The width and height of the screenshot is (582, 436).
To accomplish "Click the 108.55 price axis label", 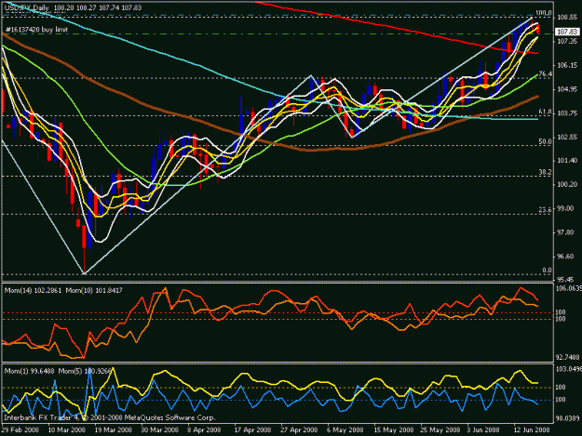I will [x=567, y=18].
